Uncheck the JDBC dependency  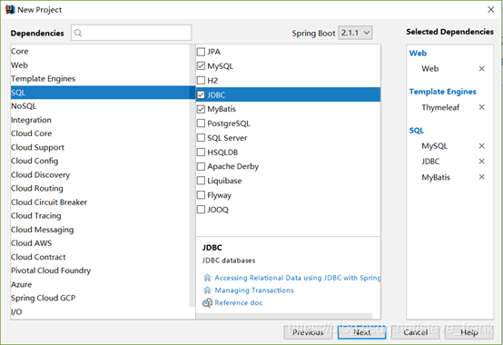201,95
